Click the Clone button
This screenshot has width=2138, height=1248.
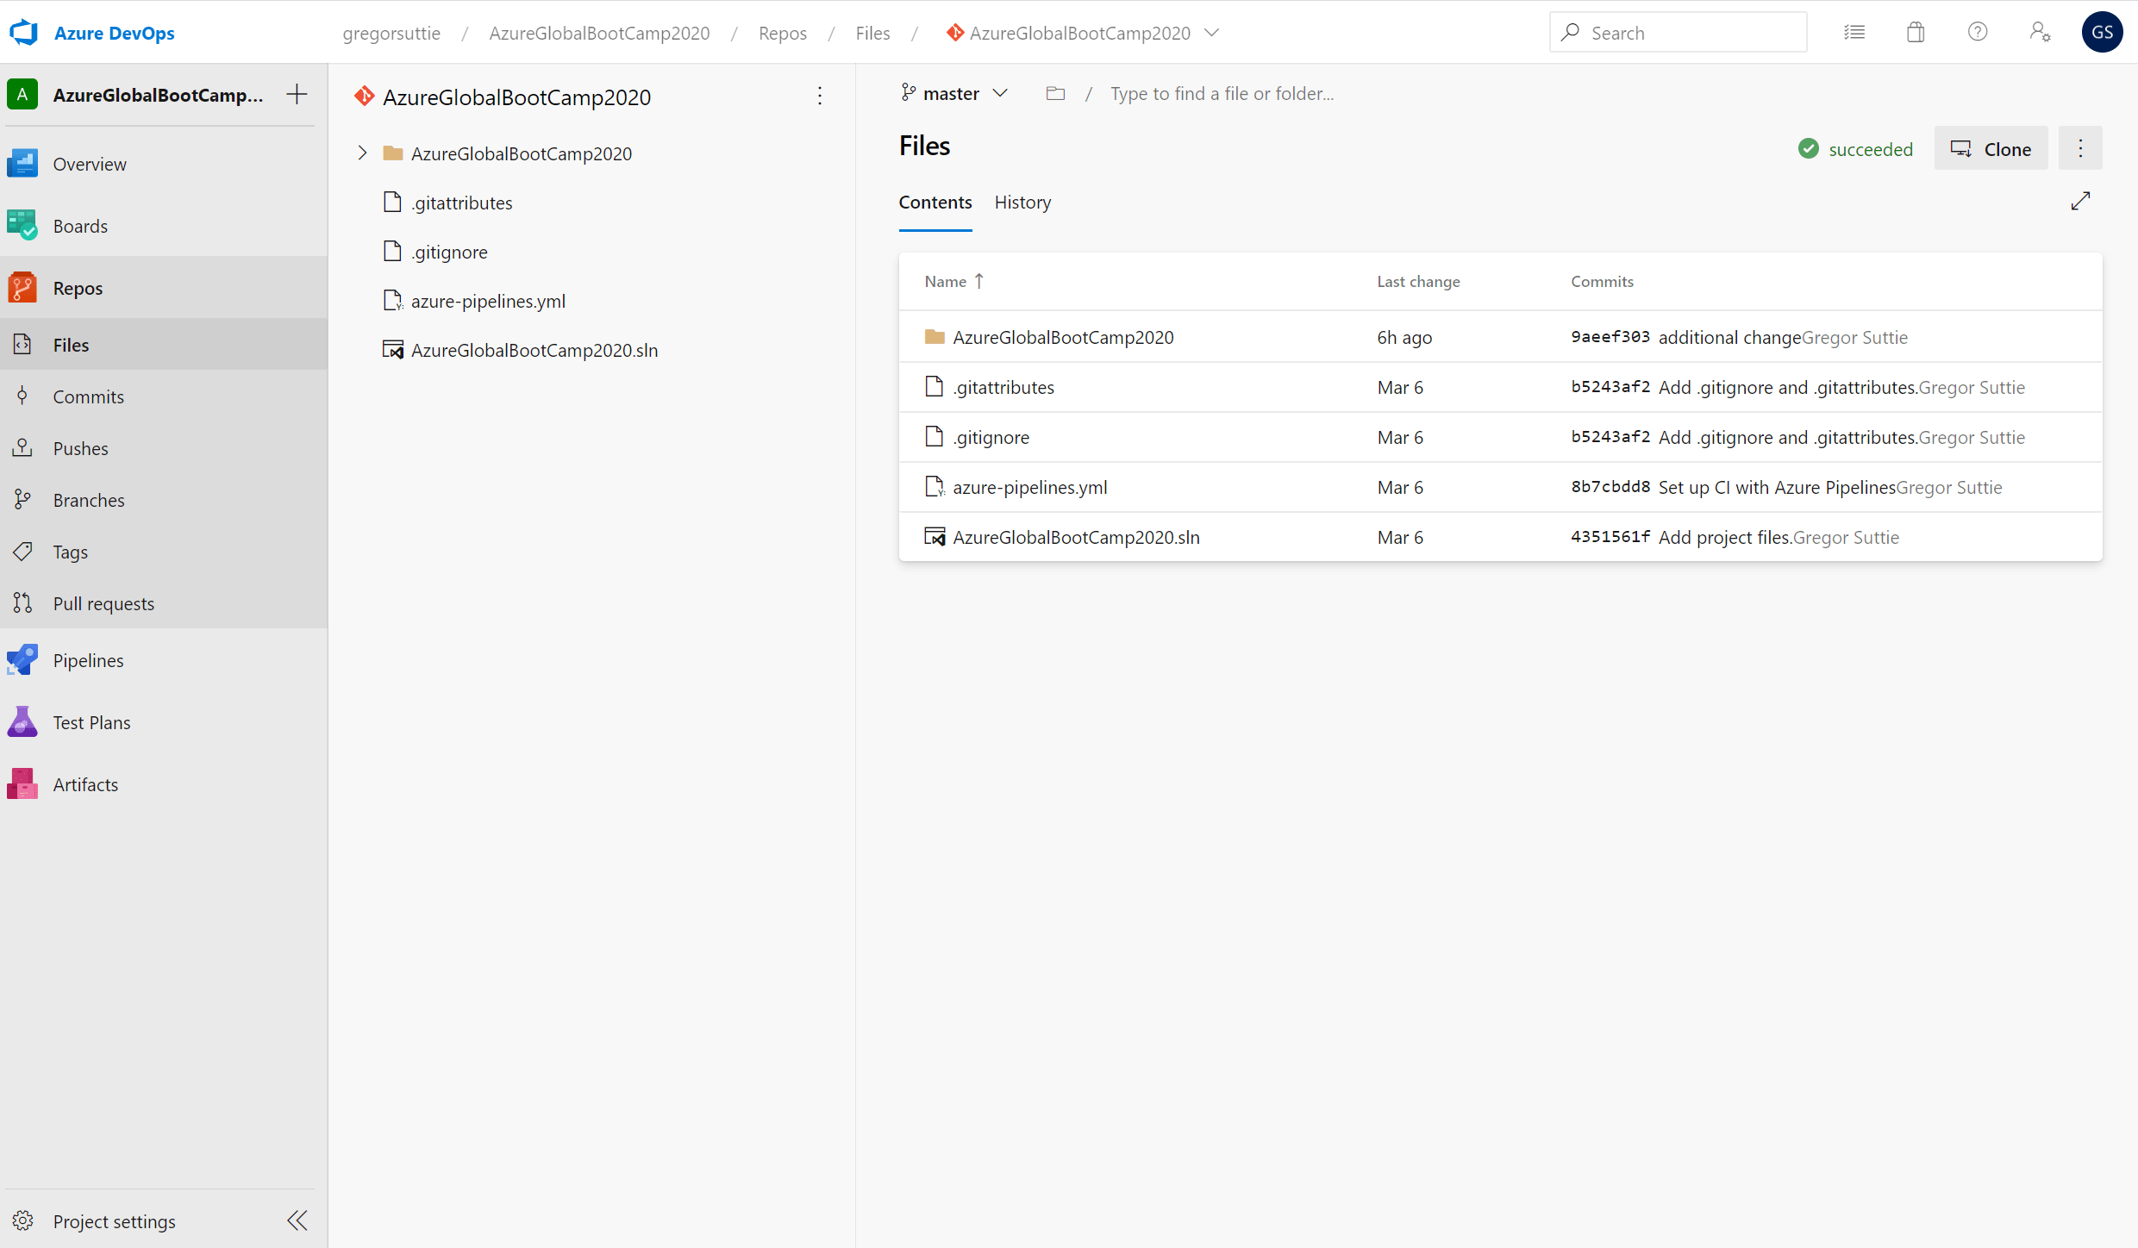point(1991,149)
